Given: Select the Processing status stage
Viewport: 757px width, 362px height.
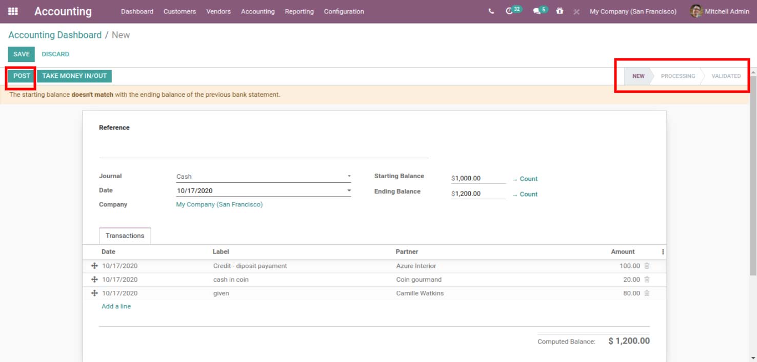Looking at the screenshot, I should (678, 76).
